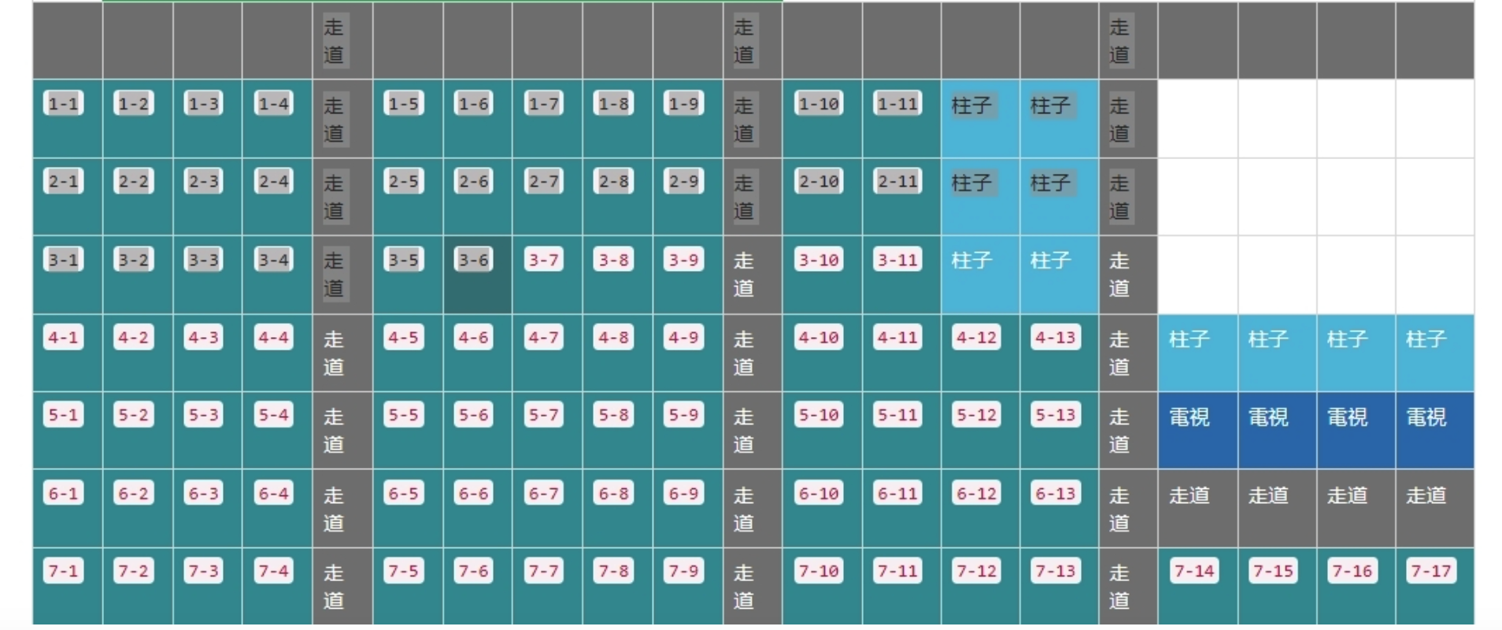Select seat 4-8

point(613,338)
